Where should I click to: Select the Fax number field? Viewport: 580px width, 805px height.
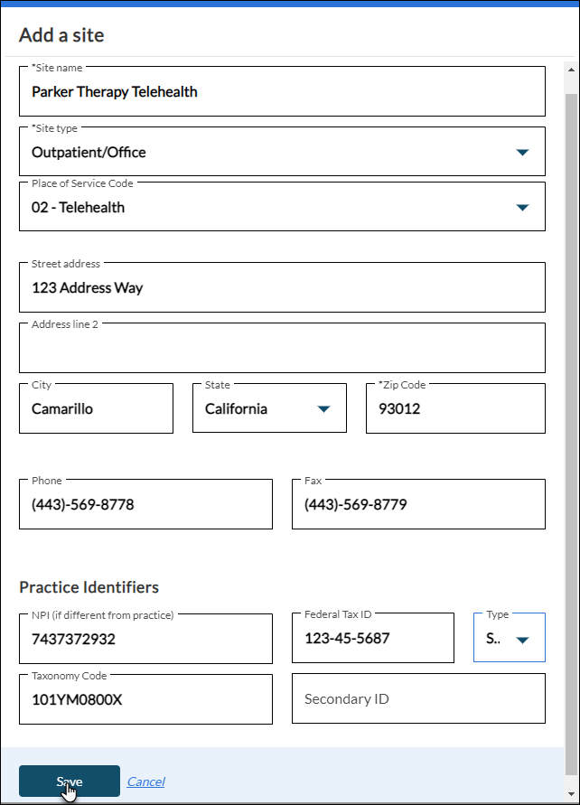point(418,505)
